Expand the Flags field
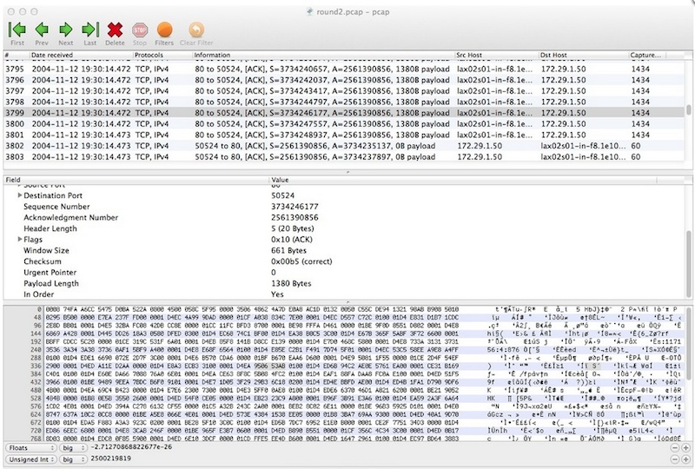The image size is (695, 469). click(x=21, y=239)
